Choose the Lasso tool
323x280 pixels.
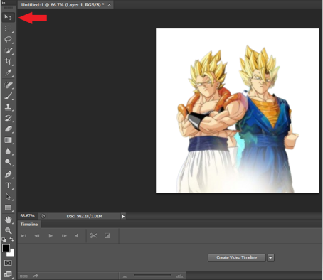9,39
